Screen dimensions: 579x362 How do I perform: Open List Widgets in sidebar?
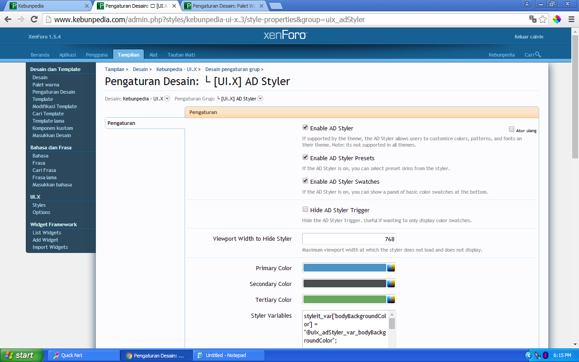47,233
